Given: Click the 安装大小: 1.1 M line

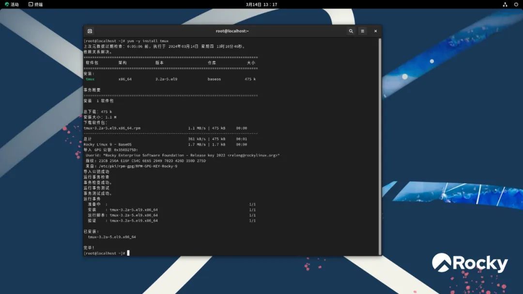Looking at the screenshot, I should 100,117.
